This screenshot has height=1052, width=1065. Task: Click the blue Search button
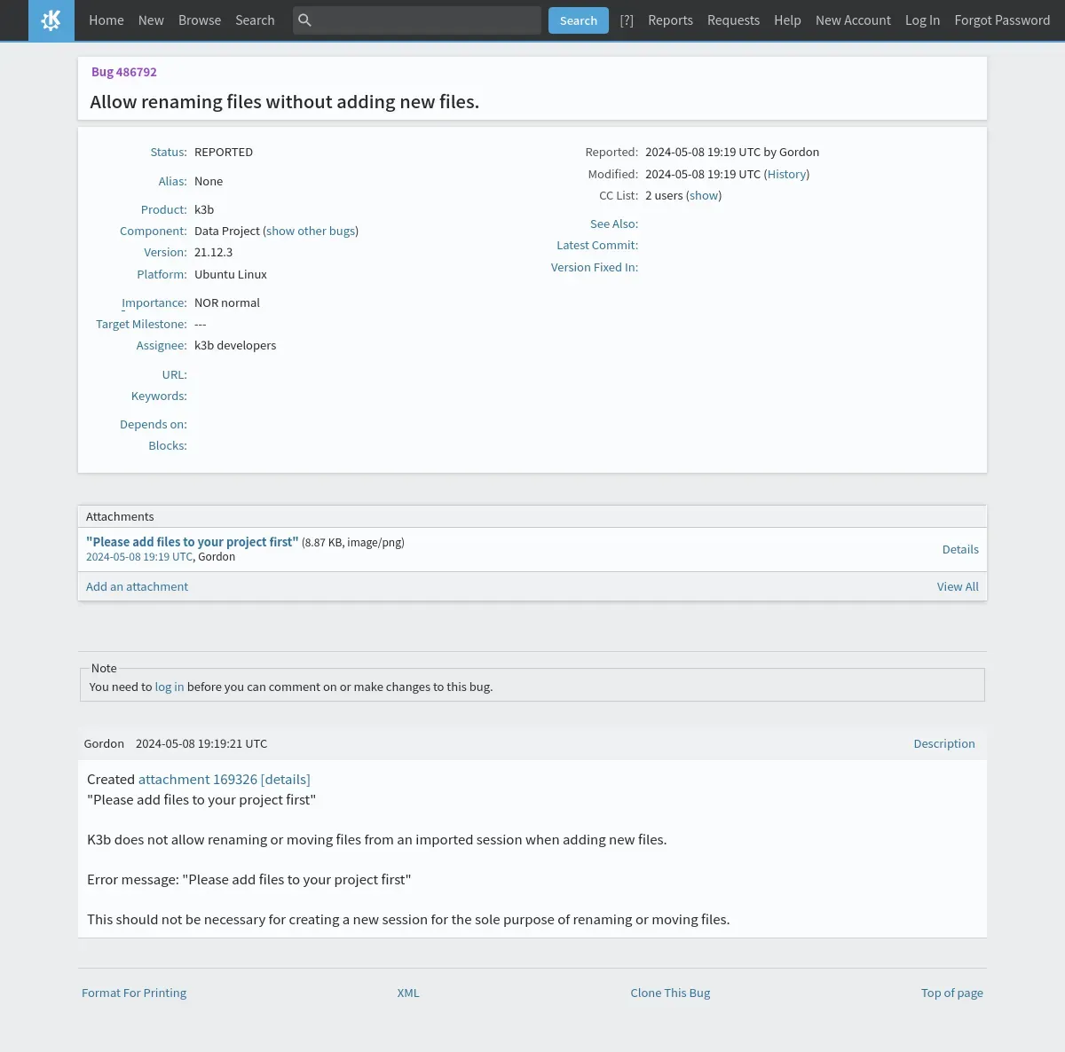coord(579,20)
